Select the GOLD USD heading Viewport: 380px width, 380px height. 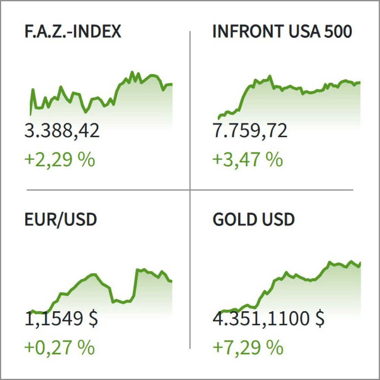[x=253, y=219]
